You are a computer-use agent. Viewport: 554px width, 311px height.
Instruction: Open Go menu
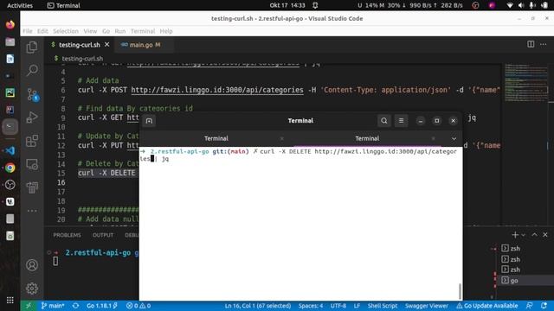tap(106, 31)
